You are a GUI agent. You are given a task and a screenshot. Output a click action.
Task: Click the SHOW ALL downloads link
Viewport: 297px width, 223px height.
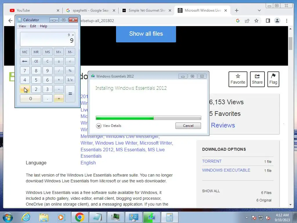pyautogui.click(x=211, y=191)
